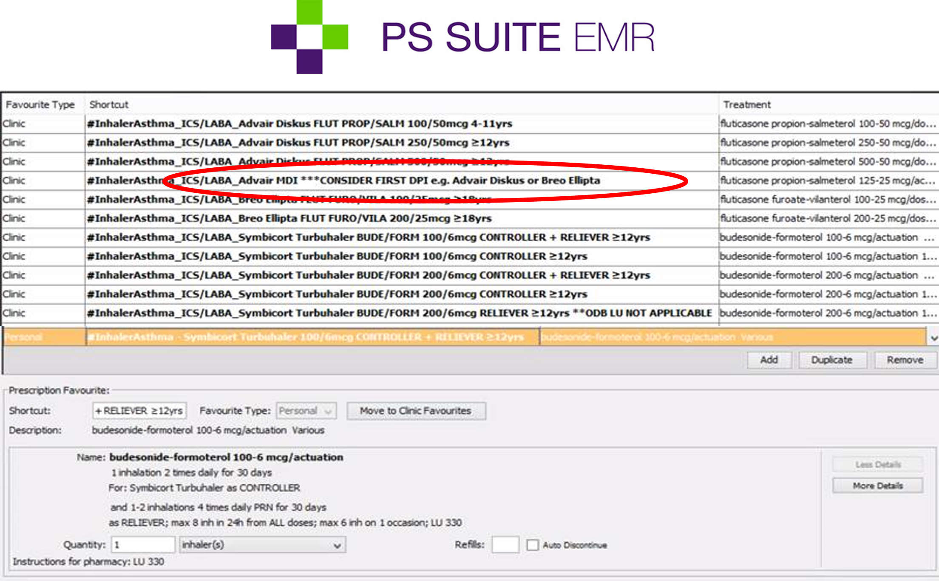
Task: Click 'Instructions for pharmacy: LU 330' text
Action: [x=88, y=562]
